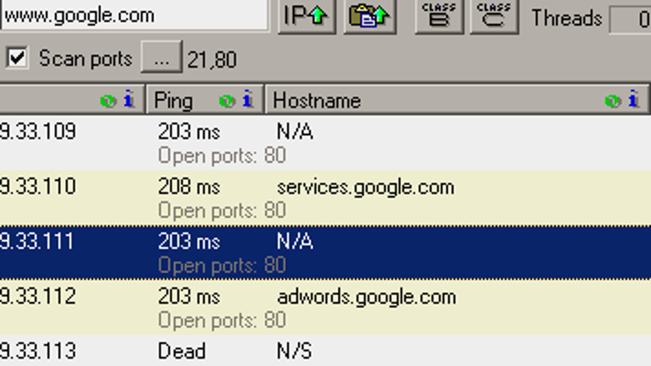Image resolution: width=651 pixels, height=366 pixels.
Task: Click the Scan ports label
Action: pos(85,59)
